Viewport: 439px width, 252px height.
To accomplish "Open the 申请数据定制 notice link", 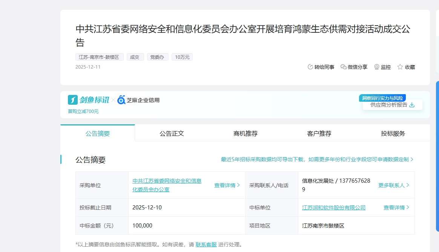I will pos(317,159).
